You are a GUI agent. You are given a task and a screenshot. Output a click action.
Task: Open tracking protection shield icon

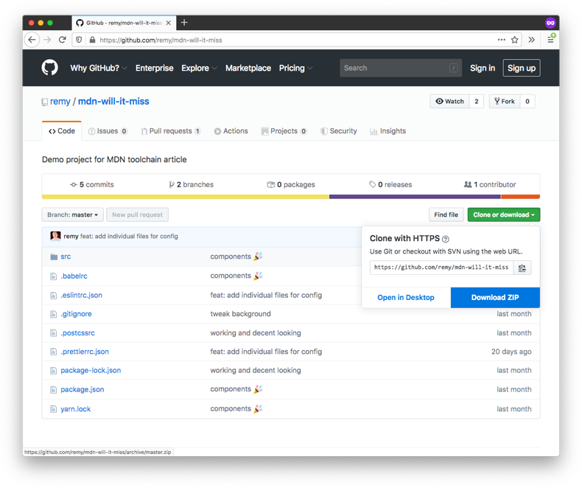pos(79,40)
